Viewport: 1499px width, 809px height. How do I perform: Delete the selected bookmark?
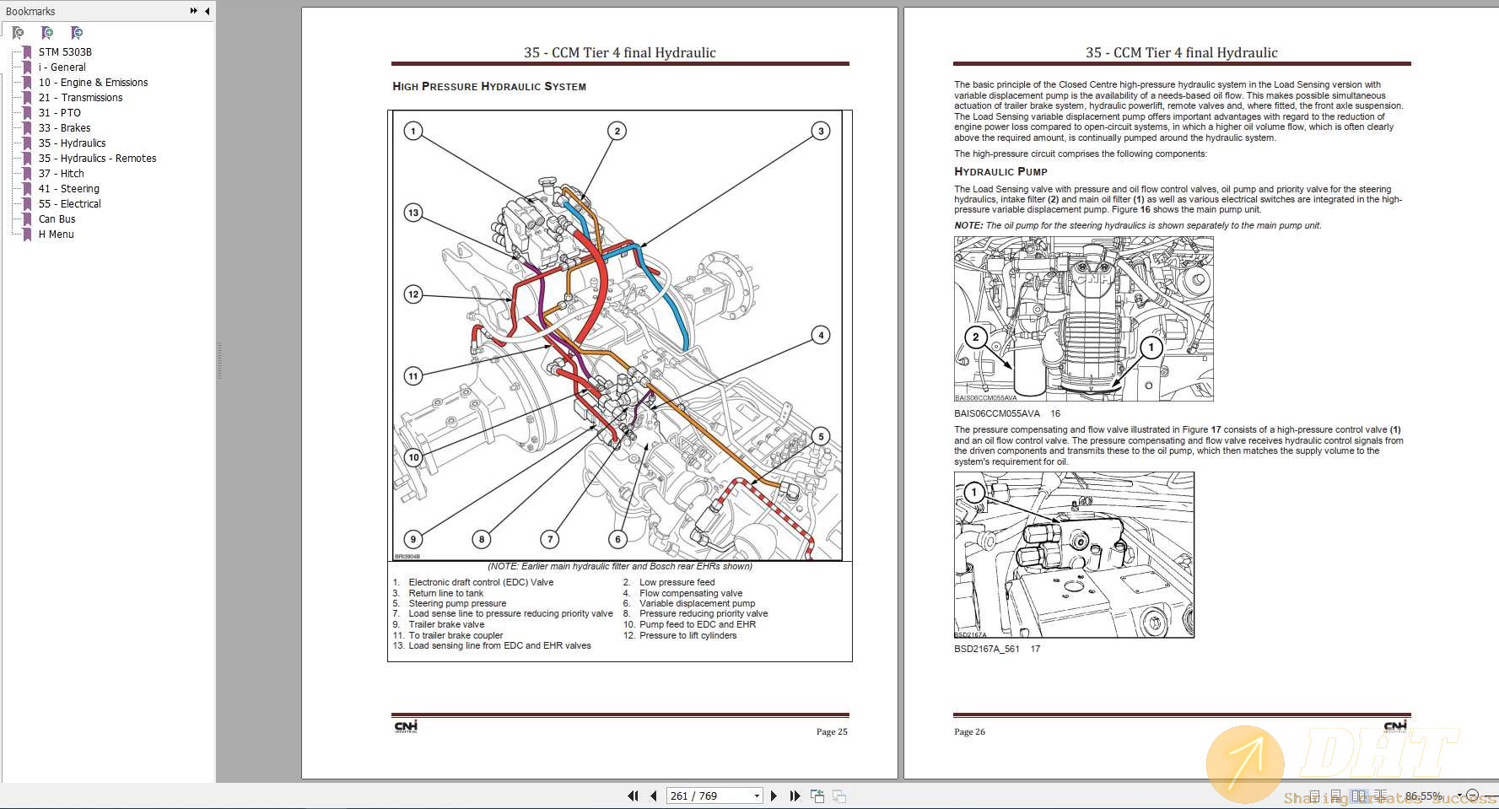pyautogui.click(x=17, y=33)
